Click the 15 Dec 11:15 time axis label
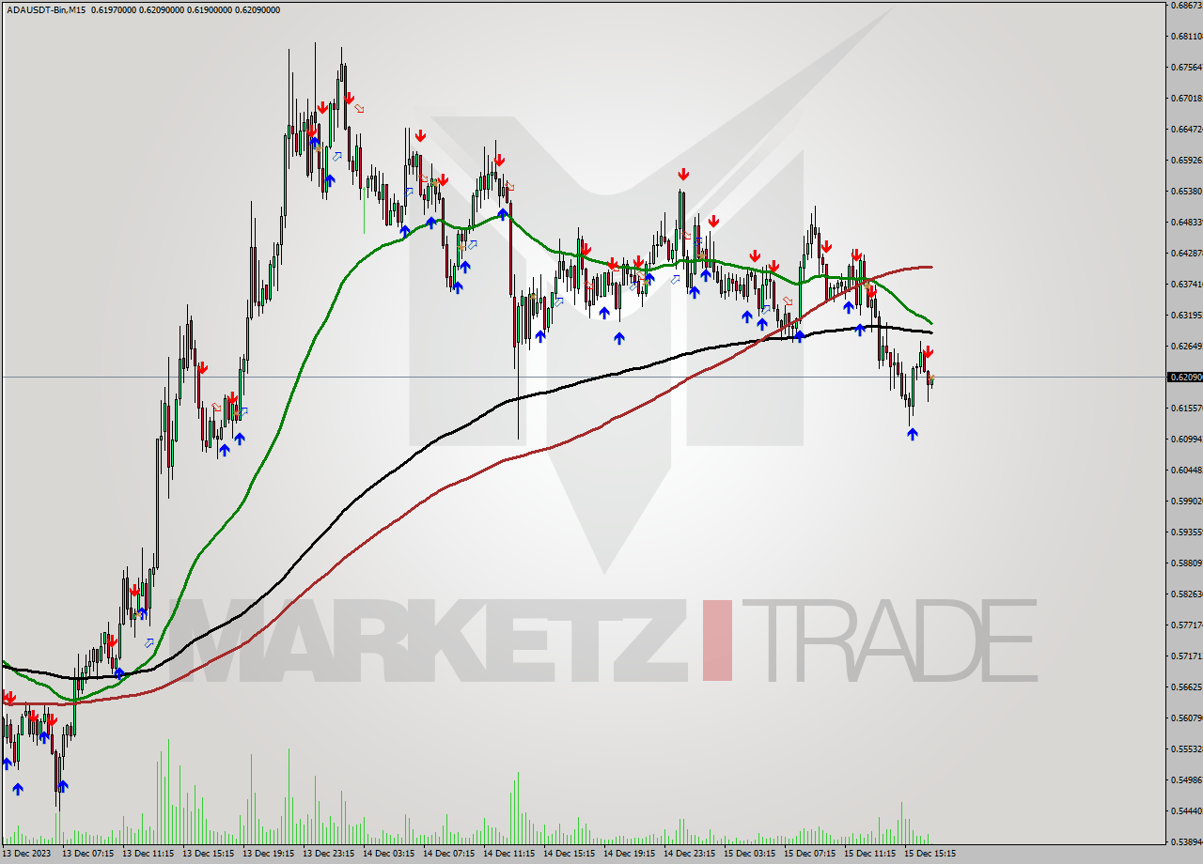The width and height of the screenshot is (1203, 864). click(869, 854)
